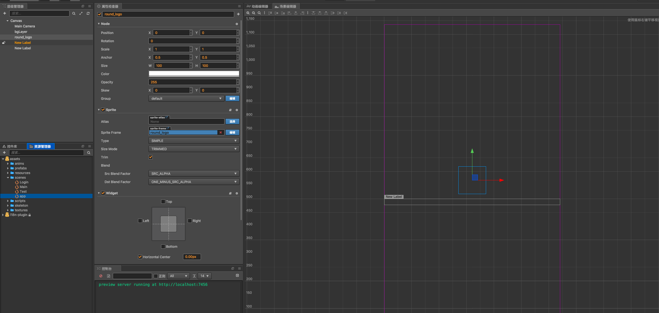The width and height of the screenshot is (659, 313).
Task: Disable Horizontal Center in Widget
Action: click(x=140, y=257)
